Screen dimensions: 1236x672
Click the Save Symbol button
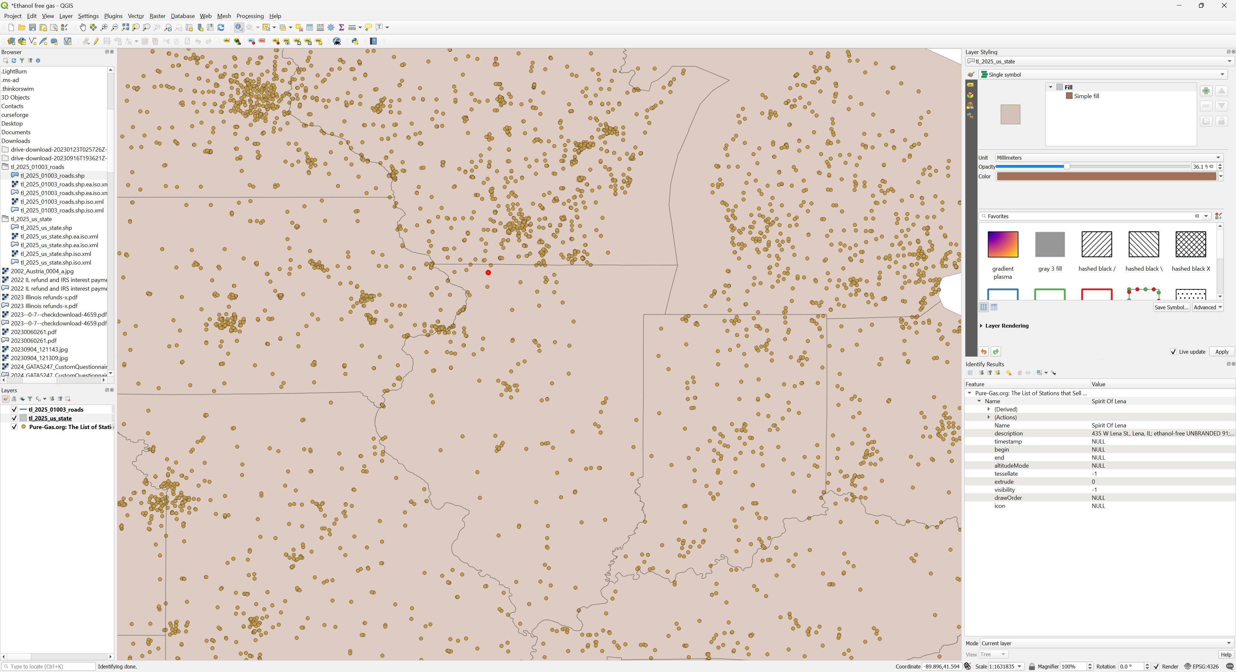pos(1171,307)
